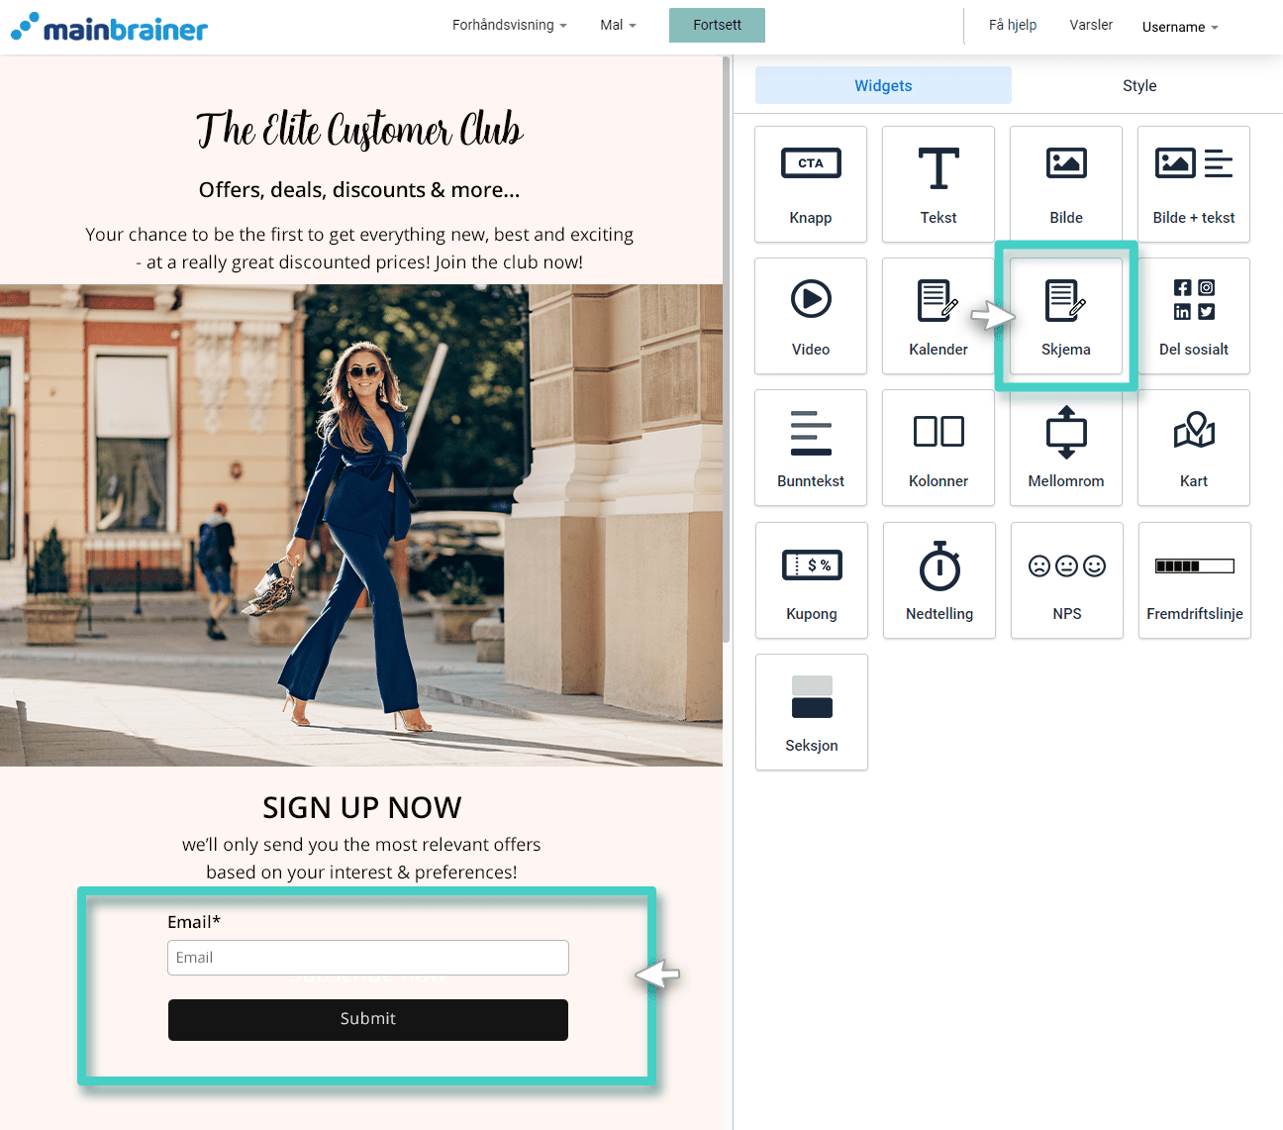The image size is (1283, 1130).
Task: Pick the Kalender widget
Action: (x=938, y=316)
